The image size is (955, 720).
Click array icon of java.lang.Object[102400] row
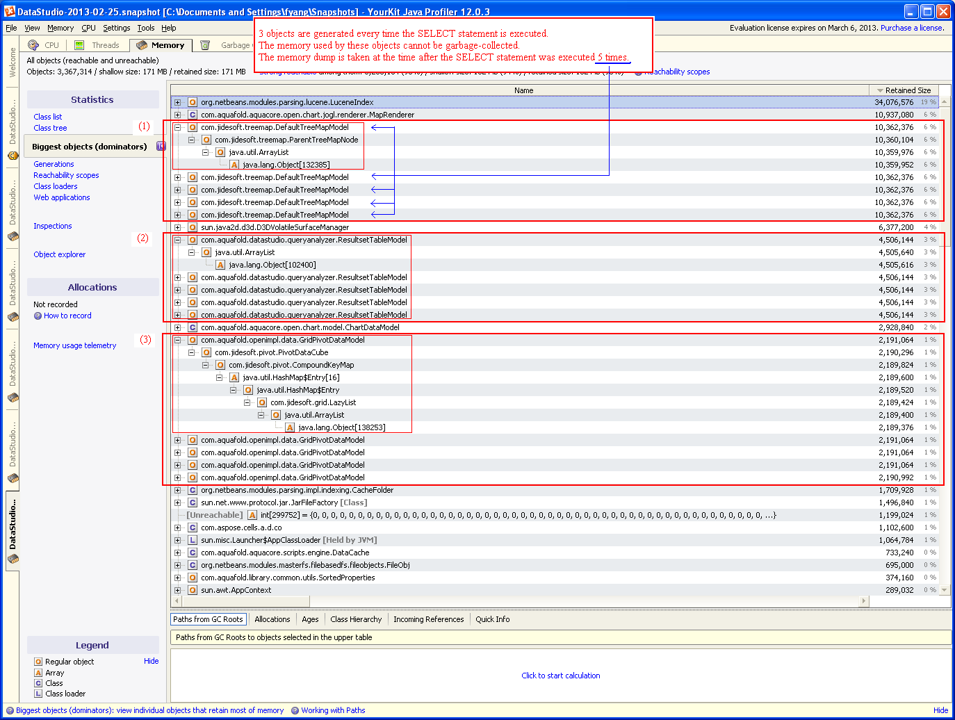point(220,265)
